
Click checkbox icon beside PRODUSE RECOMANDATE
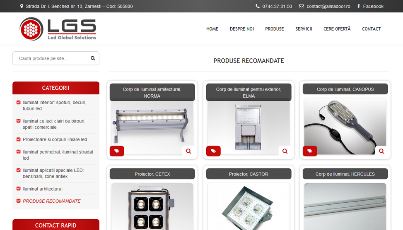pyautogui.click(x=19, y=201)
